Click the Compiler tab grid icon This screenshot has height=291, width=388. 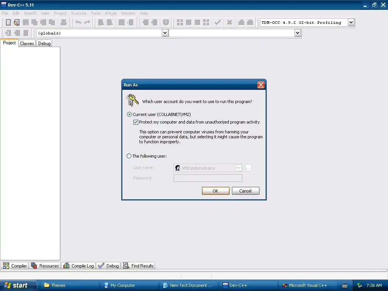(6, 266)
